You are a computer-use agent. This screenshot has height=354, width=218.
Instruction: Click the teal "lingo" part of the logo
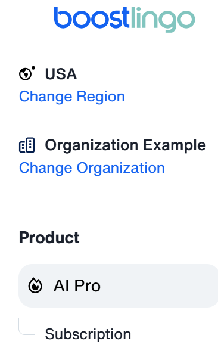pyautogui.click(x=163, y=20)
